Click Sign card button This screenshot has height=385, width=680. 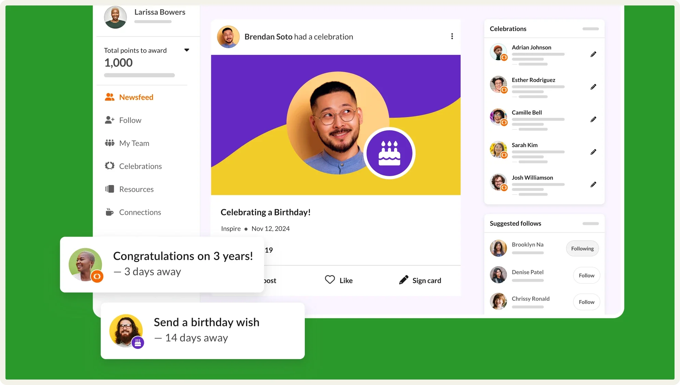[420, 280]
